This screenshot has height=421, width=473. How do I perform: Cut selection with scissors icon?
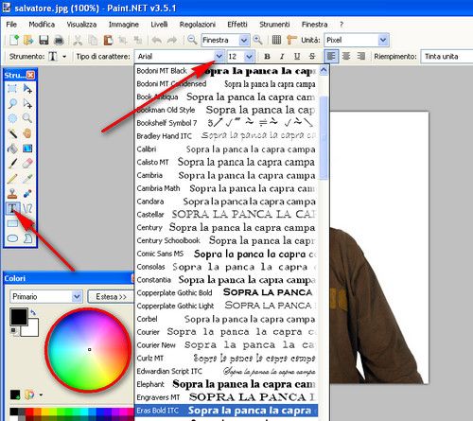pyautogui.click(x=78, y=40)
